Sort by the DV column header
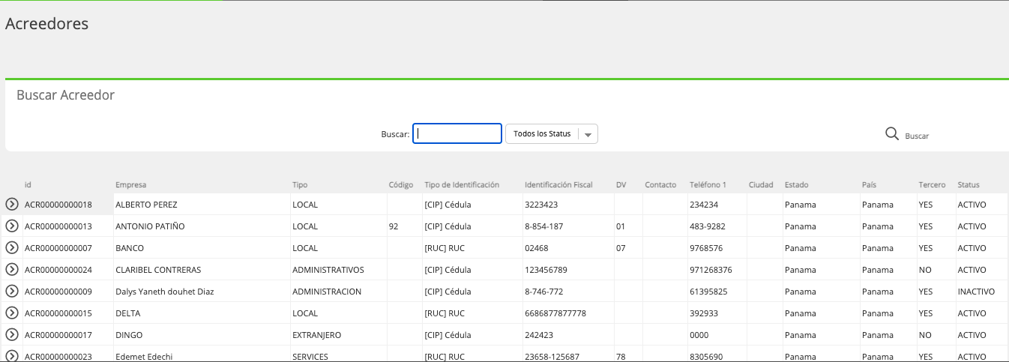This screenshot has width=1009, height=362. pos(621,184)
